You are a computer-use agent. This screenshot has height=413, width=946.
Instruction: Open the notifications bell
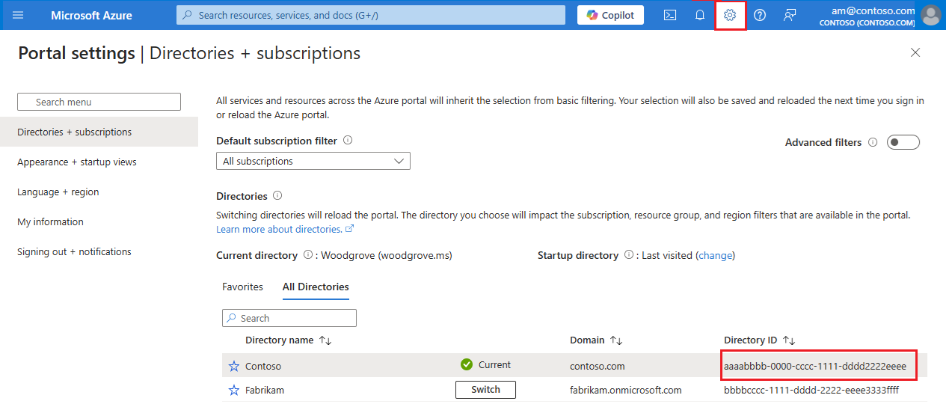tap(700, 15)
